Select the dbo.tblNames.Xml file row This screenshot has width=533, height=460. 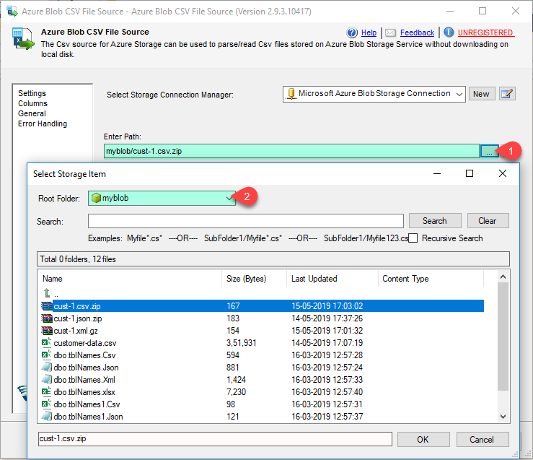click(263, 380)
